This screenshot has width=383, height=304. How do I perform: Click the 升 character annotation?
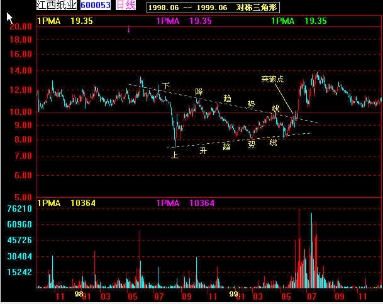click(x=203, y=151)
